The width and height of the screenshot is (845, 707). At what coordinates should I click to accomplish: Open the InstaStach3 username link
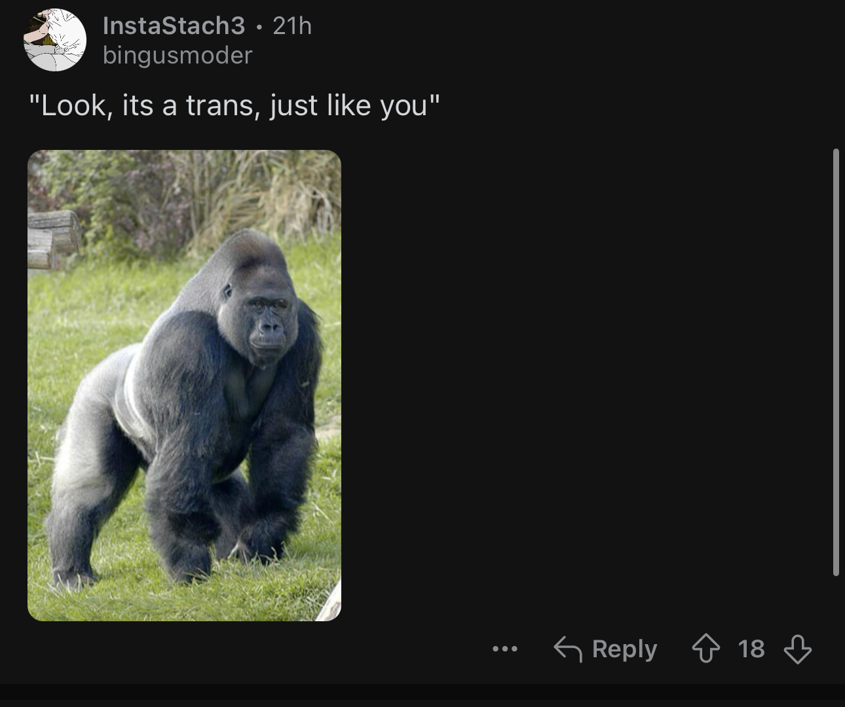[x=174, y=26]
